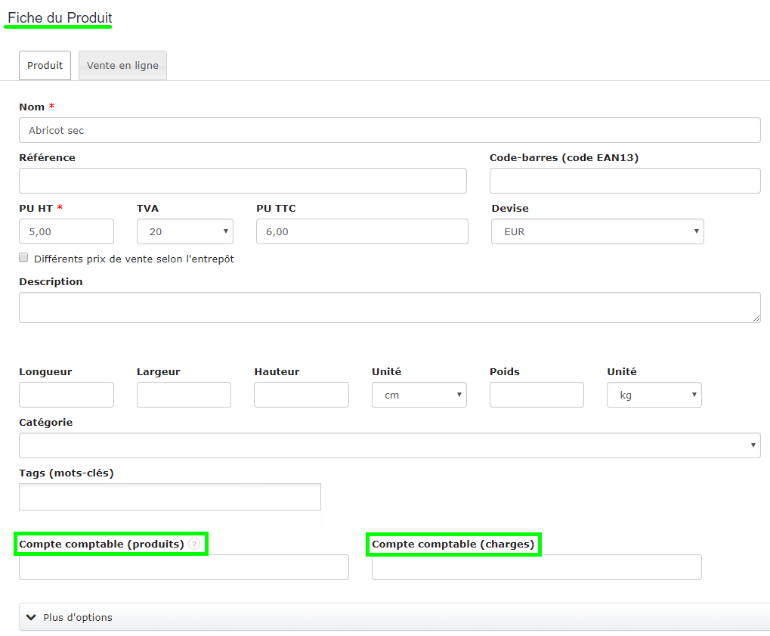Click the Longueur input field
Image resolution: width=770 pixels, height=636 pixels.
point(66,394)
